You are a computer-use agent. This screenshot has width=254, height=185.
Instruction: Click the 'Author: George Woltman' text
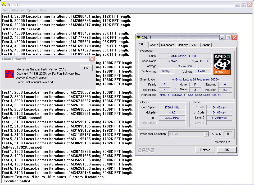pyautogui.click(x=32, y=78)
